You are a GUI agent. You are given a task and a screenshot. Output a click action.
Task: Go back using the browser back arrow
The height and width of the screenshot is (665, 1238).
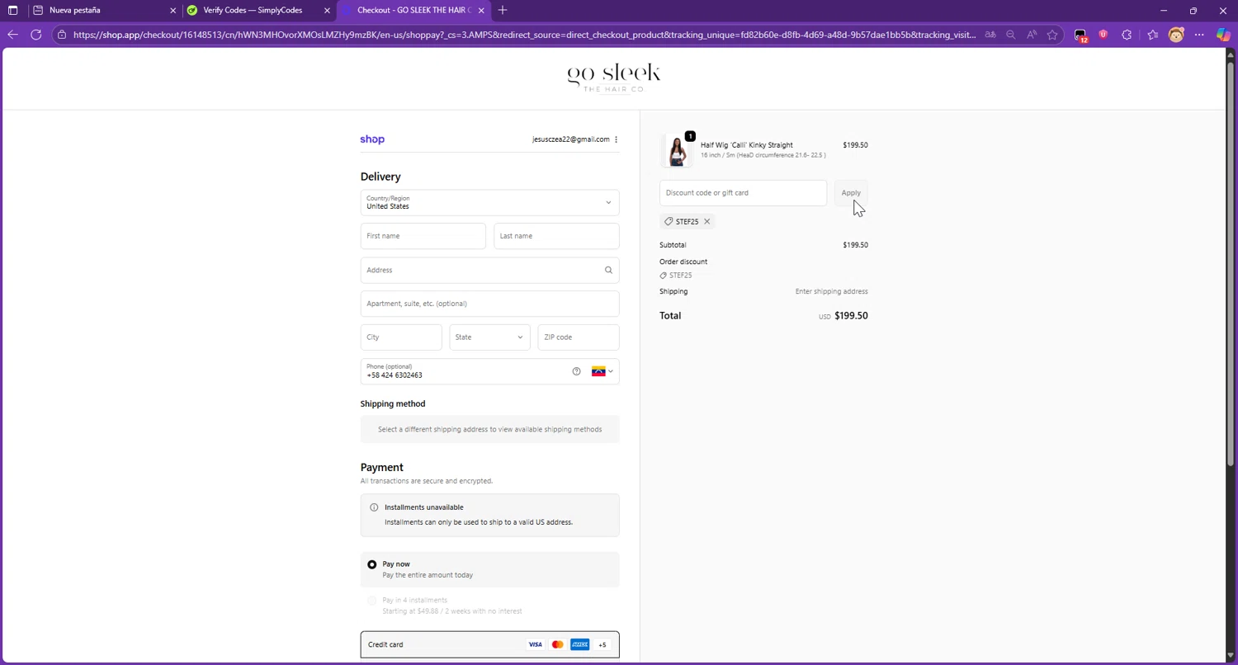point(12,35)
